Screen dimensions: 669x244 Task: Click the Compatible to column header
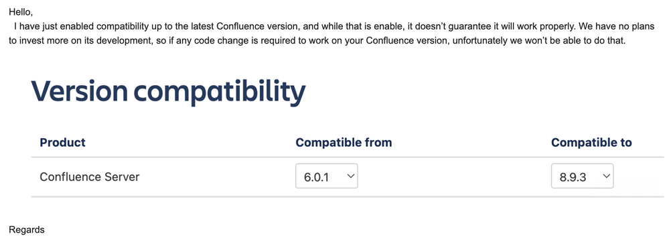point(591,142)
